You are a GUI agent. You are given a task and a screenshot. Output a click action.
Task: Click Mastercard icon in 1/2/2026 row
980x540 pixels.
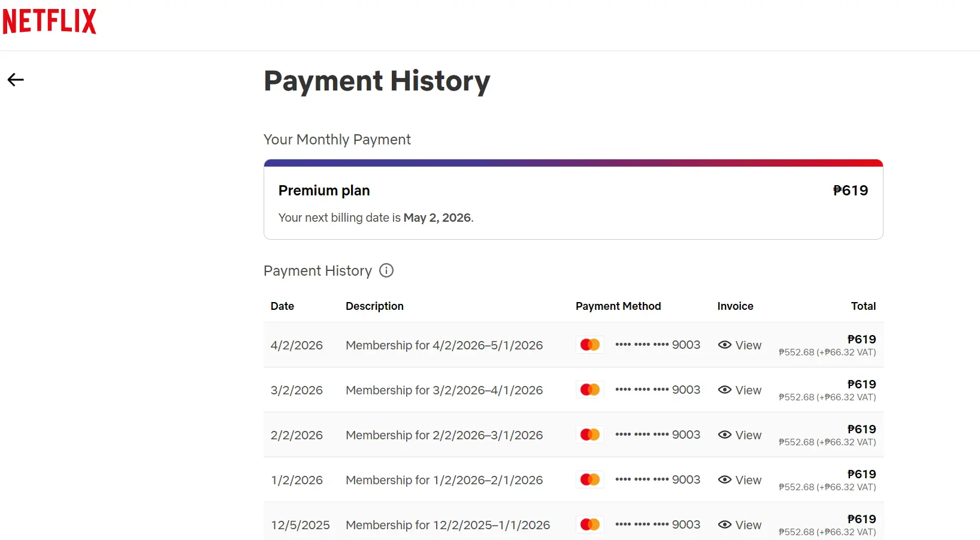[590, 479]
